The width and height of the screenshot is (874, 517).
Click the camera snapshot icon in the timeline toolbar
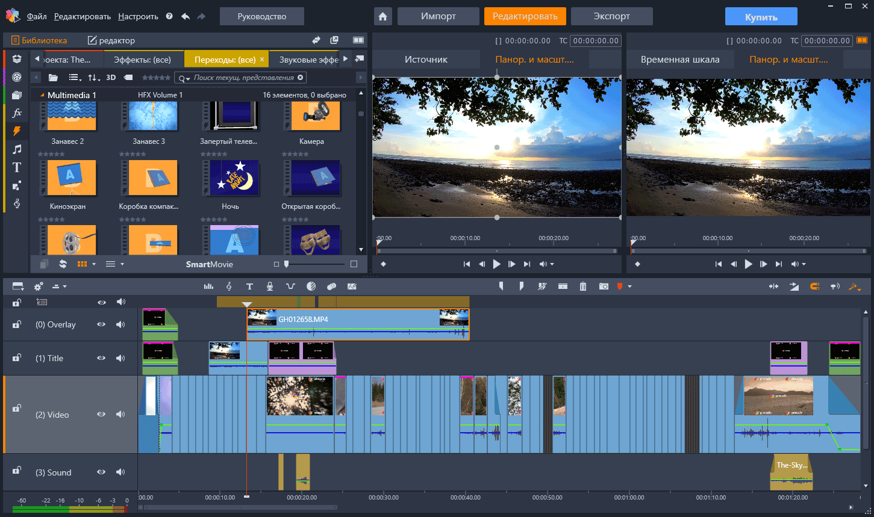(603, 286)
